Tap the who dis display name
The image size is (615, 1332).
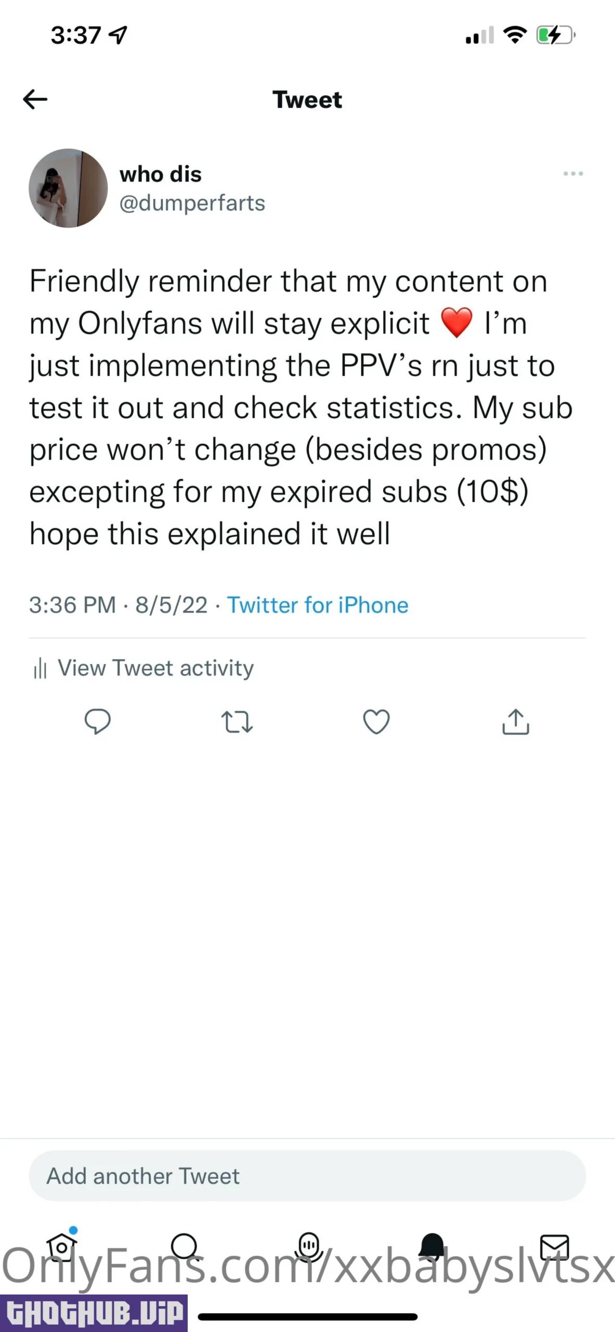pos(161,174)
